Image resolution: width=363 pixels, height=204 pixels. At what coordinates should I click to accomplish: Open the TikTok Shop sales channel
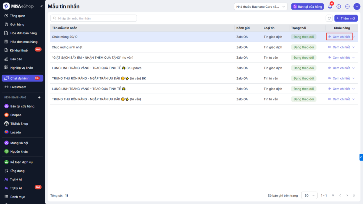pos(19,124)
